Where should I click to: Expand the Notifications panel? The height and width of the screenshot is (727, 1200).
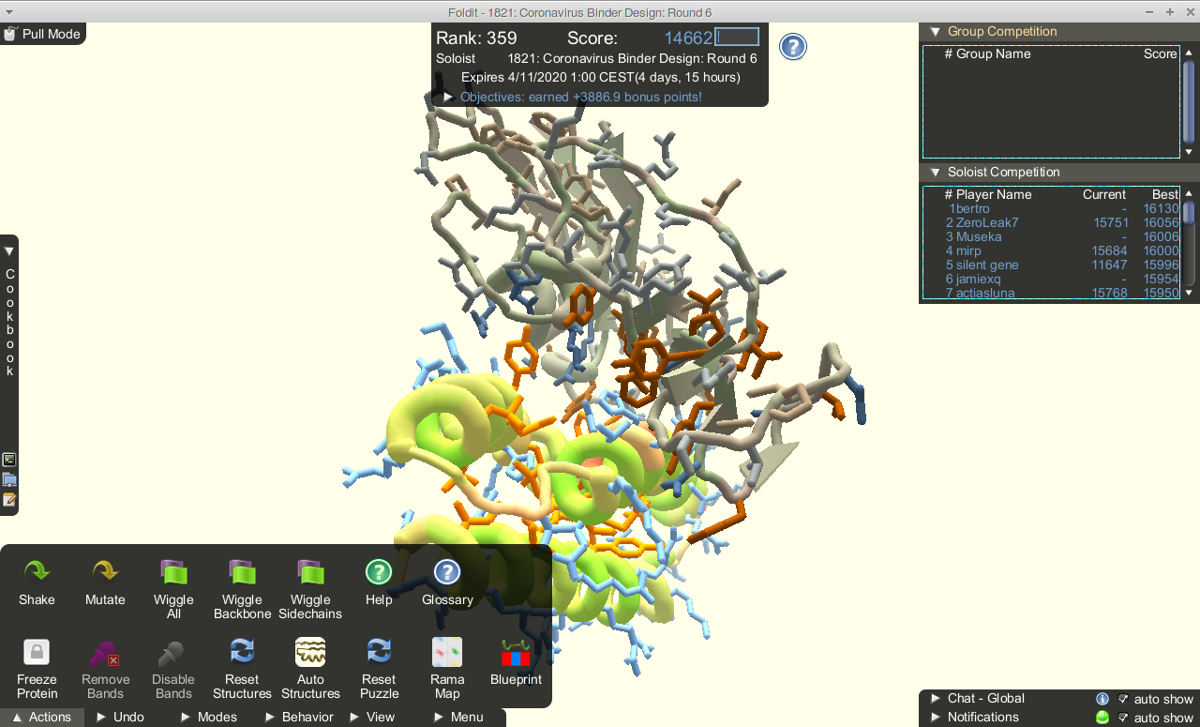[936, 718]
